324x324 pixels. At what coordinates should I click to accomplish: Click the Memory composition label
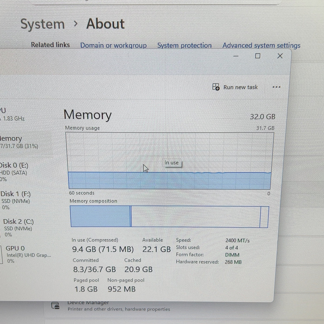click(93, 201)
